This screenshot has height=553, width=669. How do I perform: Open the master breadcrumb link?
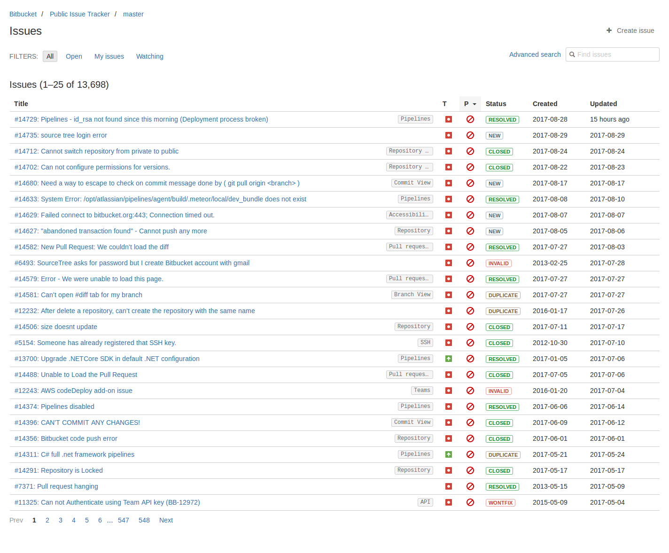[133, 14]
